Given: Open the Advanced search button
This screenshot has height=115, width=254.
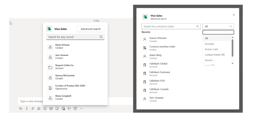Looking at the screenshot, I should (x=91, y=29).
